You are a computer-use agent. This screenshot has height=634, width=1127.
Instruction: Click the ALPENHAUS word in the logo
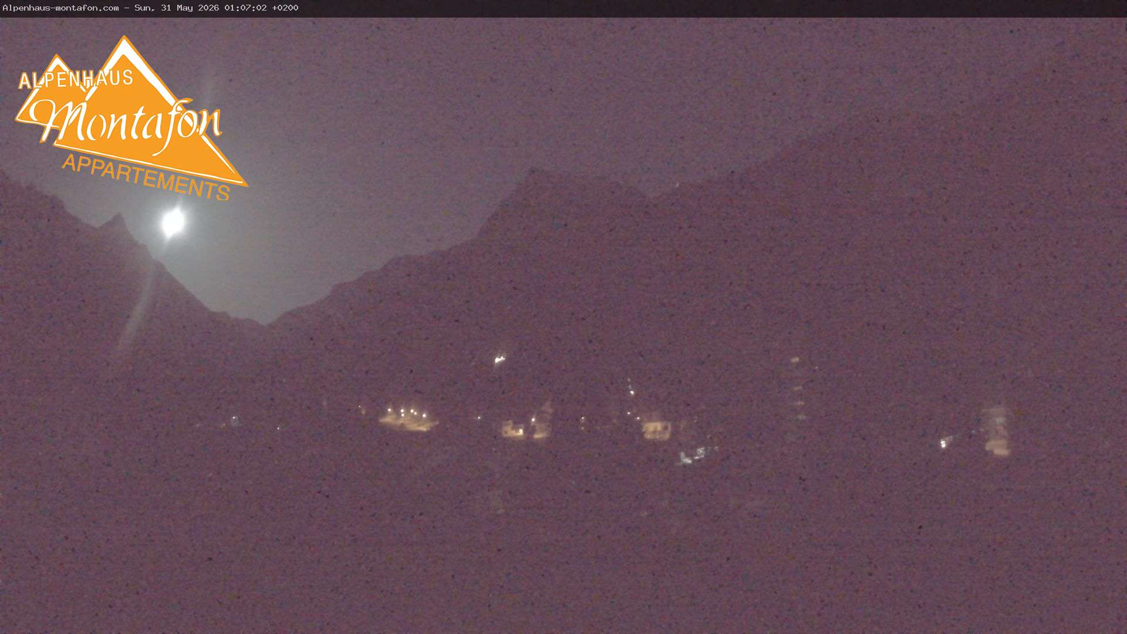coord(76,79)
